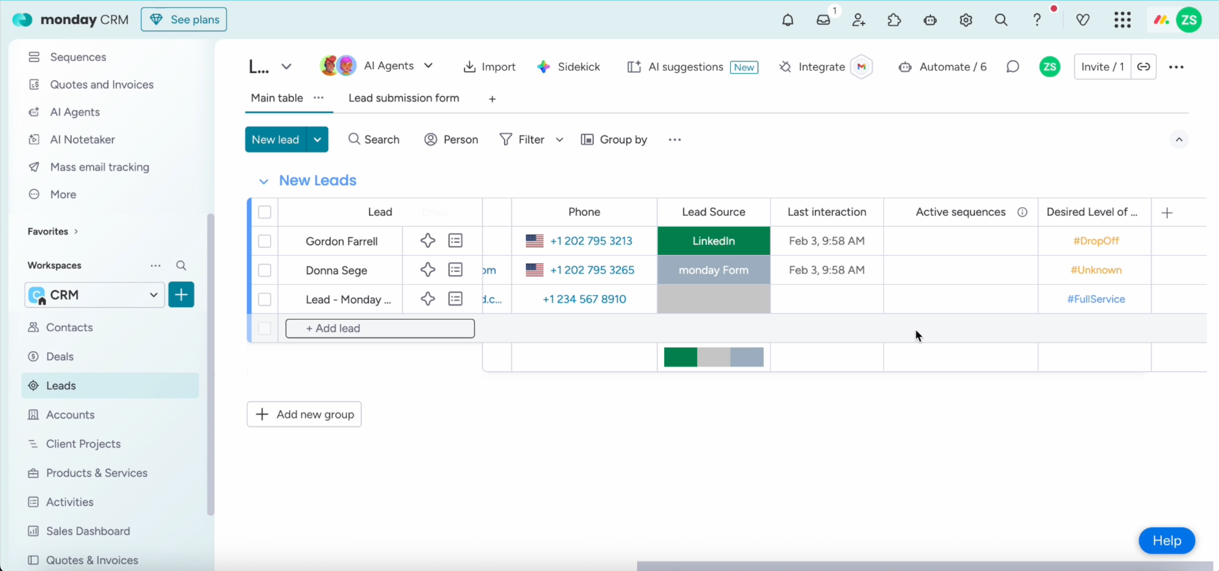1219x571 pixels.
Task: Expand the board name dropdown chevron
Action: coord(286,67)
